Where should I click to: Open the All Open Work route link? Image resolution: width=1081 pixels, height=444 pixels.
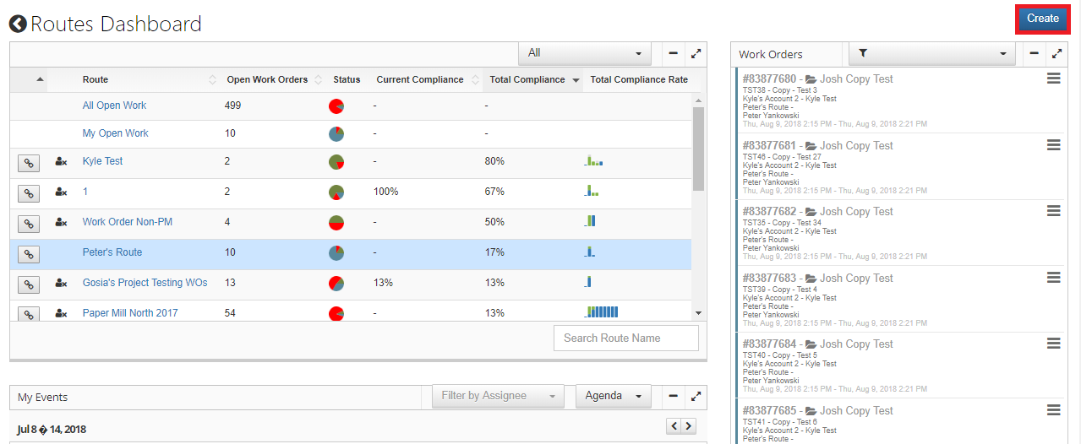click(114, 106)
